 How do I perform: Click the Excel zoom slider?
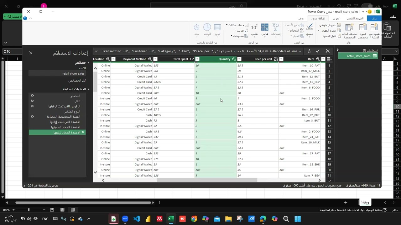pyautogui.click(x=29, y=210)
